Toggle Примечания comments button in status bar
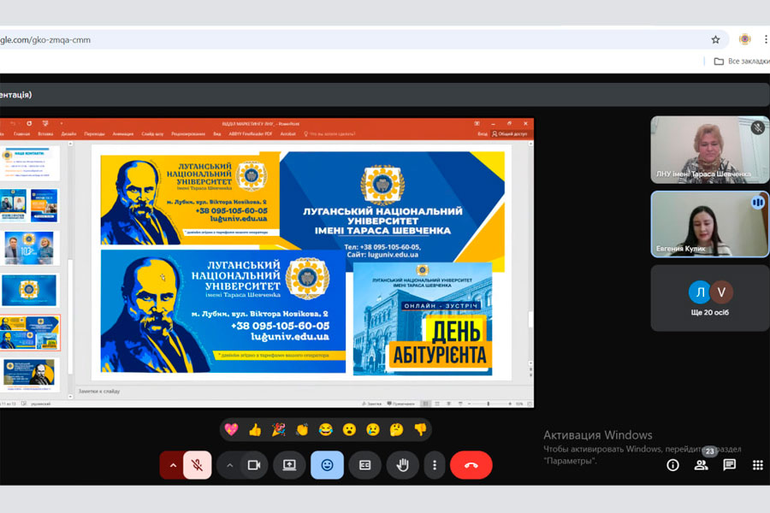This screenshot has width=770, height=513. pyautogui.click(x=401, y=404)
